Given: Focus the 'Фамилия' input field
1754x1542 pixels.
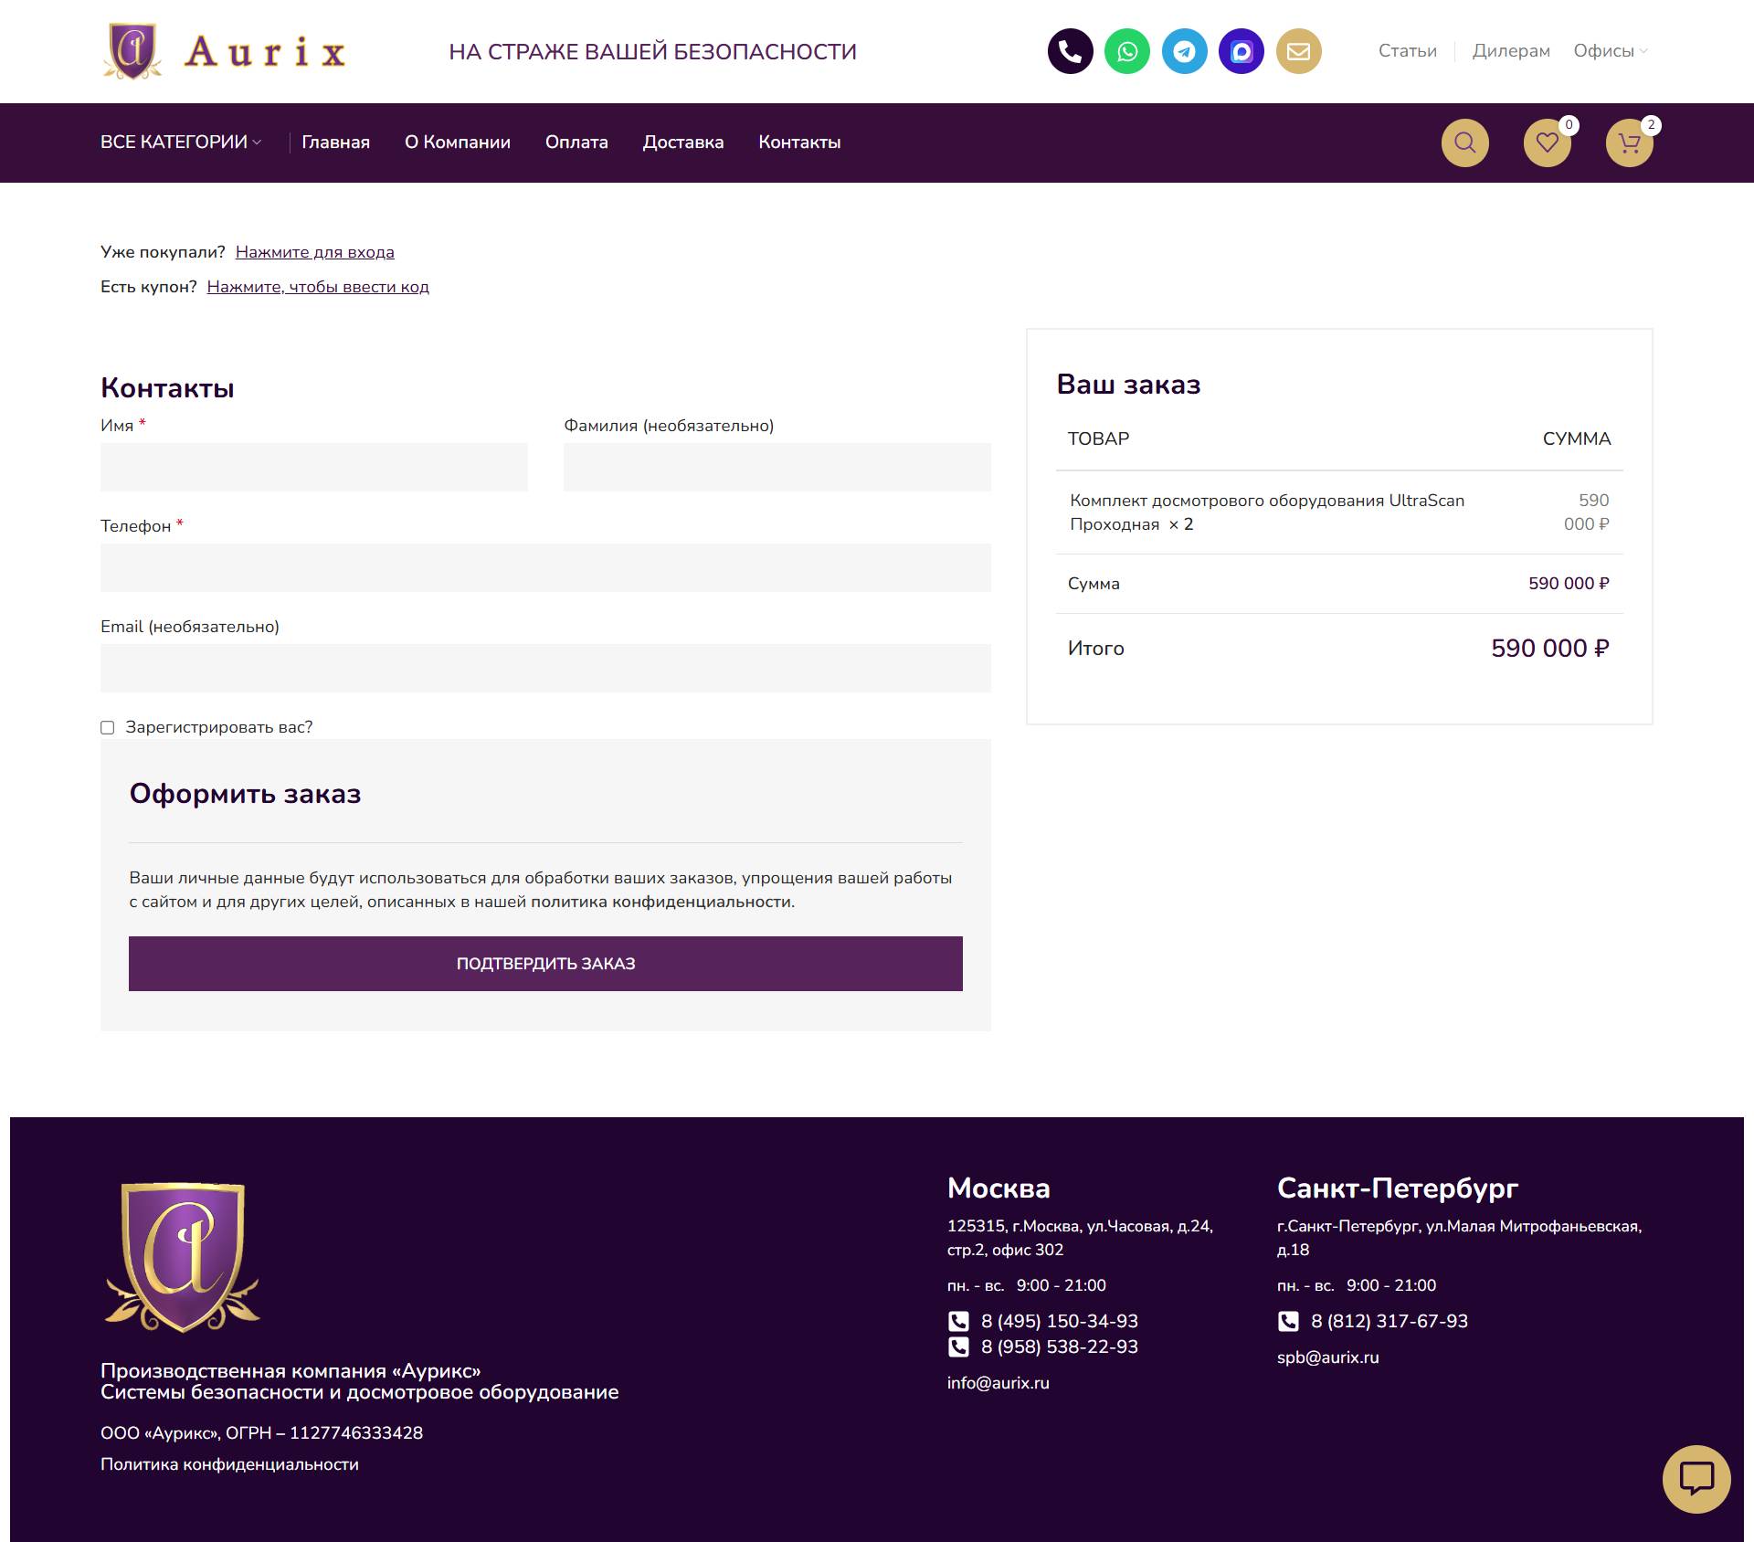Looking at the screenshot, I should 777,467.
